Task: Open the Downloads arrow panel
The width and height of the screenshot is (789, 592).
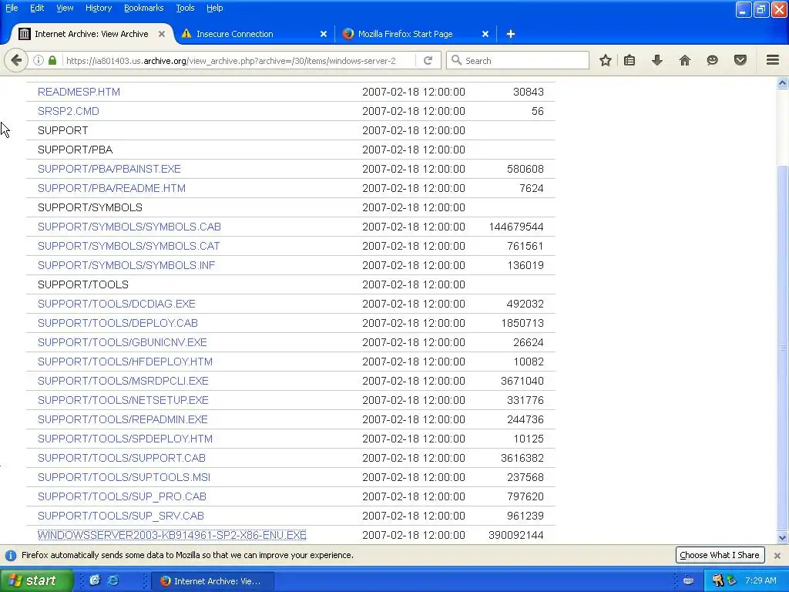Action: pos(657,60)
